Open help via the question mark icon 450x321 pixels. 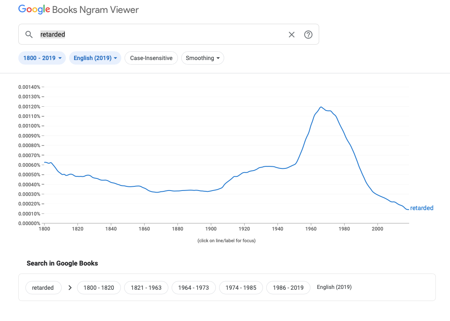308,35
